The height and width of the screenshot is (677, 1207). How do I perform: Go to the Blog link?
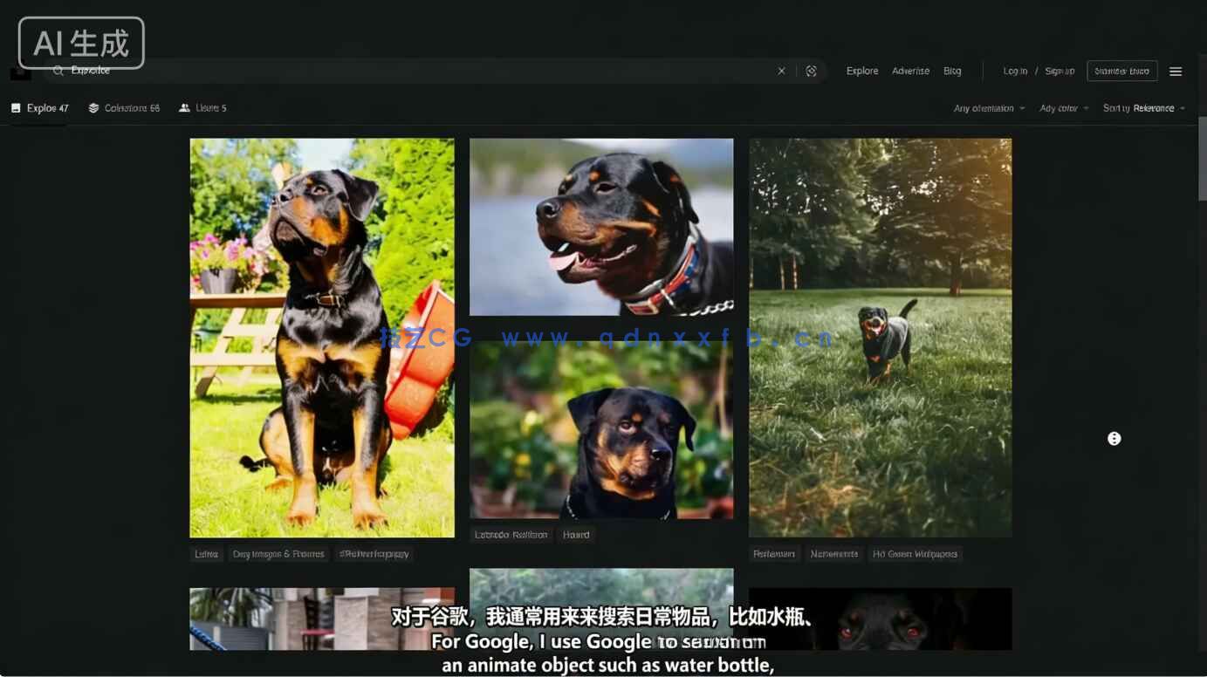coord(952,72)
